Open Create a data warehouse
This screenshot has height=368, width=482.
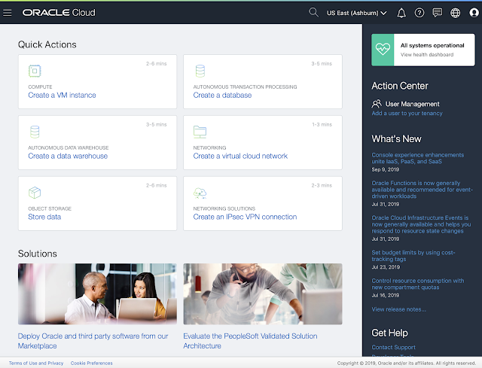pyautogui.click(x=68, y=156)
